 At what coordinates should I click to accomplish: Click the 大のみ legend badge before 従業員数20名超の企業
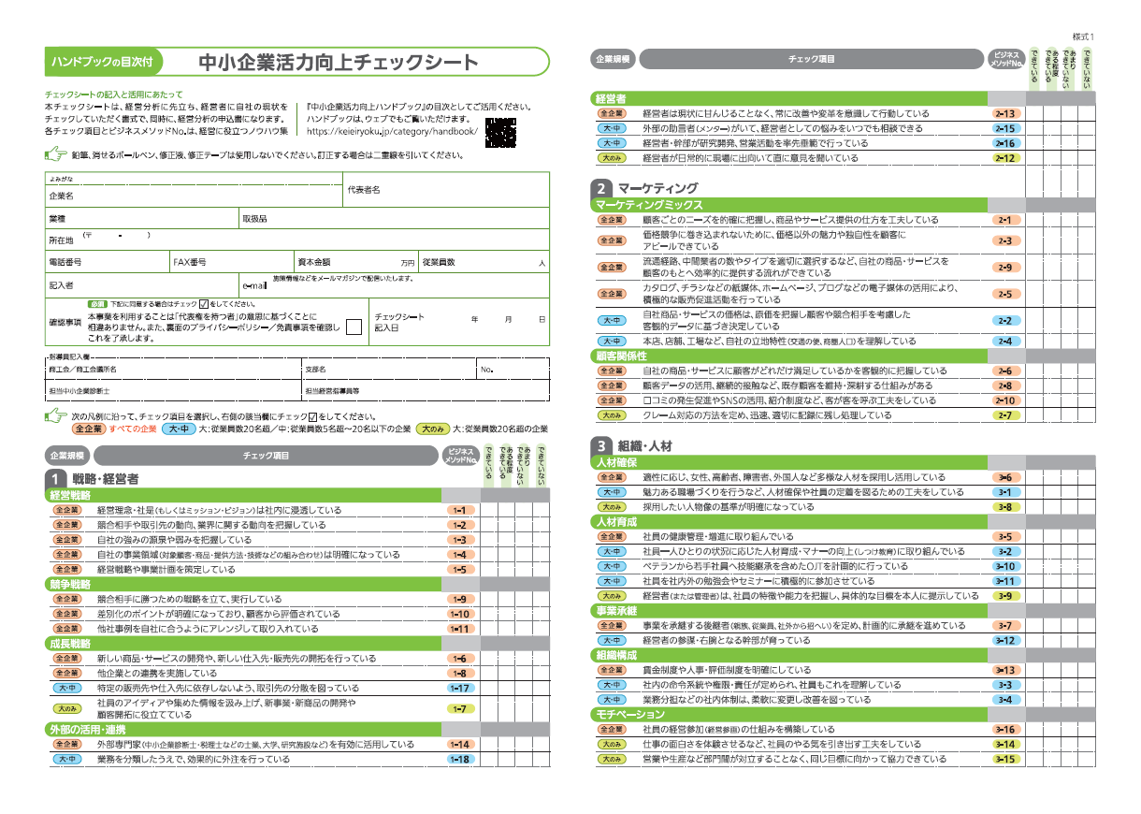[x=433, y=429]
